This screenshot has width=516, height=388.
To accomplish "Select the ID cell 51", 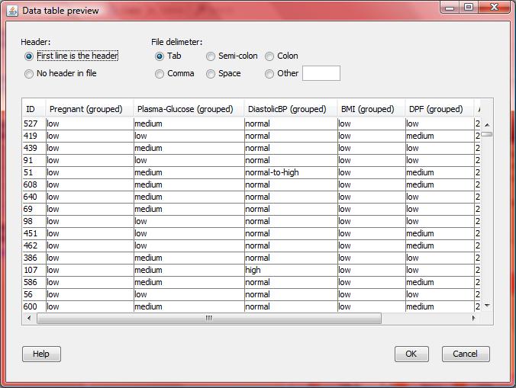I will [34, 172].
